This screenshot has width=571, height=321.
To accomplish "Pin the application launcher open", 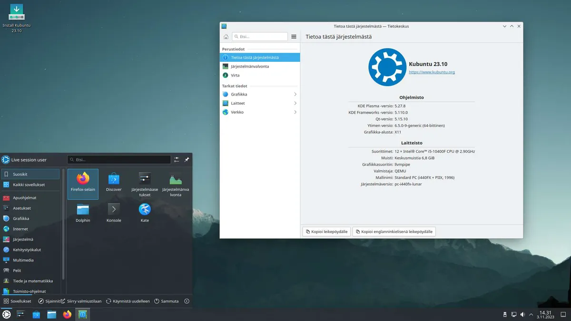I will pos(187,160).
